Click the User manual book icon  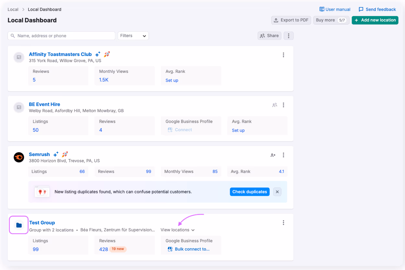click(322, 9)
